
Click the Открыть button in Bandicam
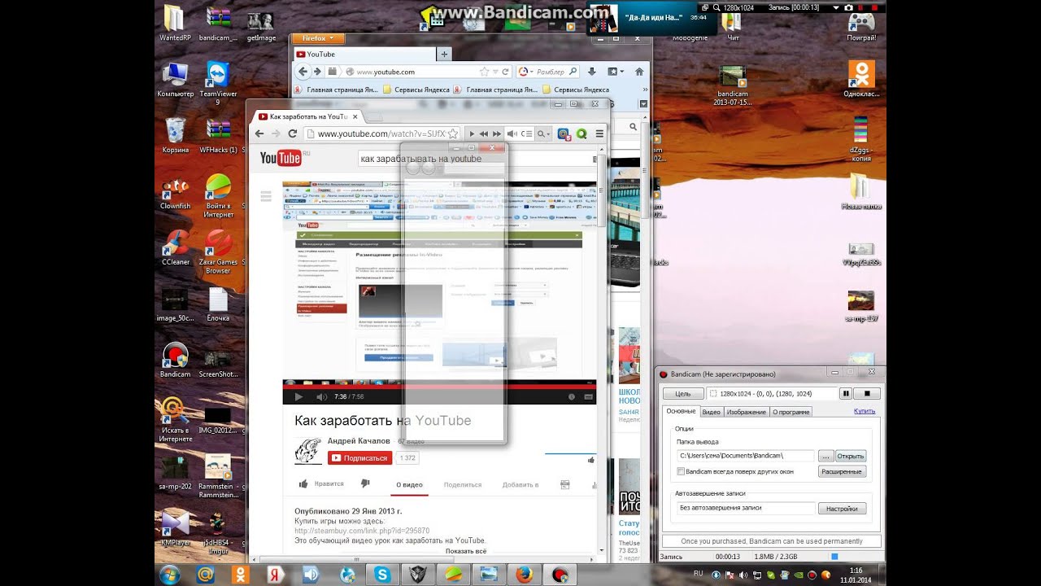(851, 456)
